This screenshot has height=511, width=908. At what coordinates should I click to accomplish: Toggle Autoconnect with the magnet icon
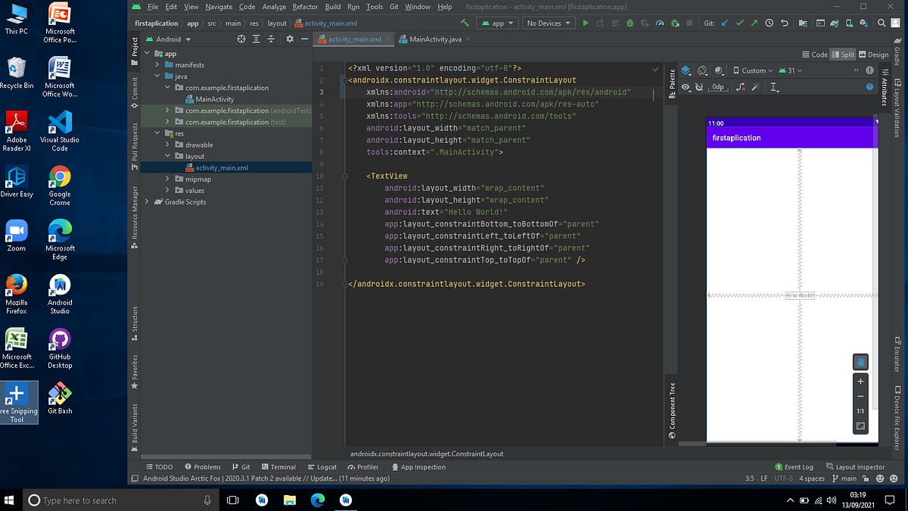point(698,86)
